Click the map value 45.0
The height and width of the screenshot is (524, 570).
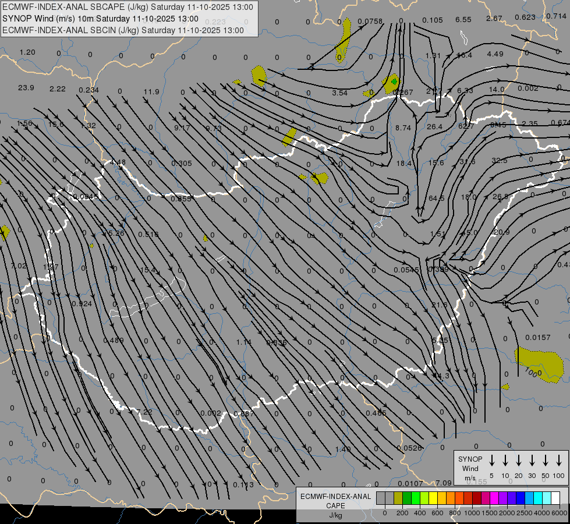(x=469, y=233)
